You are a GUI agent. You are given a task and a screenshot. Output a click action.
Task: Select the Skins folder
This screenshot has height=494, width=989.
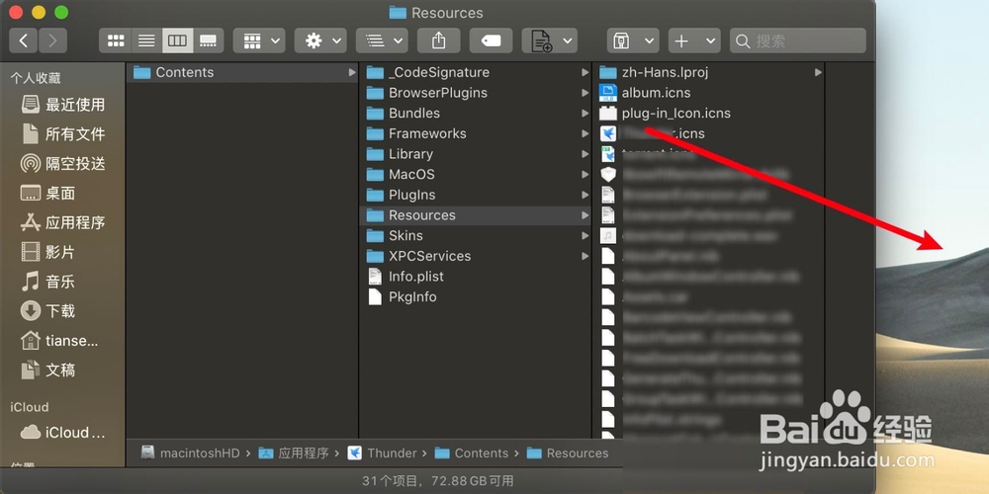[475, 236]
